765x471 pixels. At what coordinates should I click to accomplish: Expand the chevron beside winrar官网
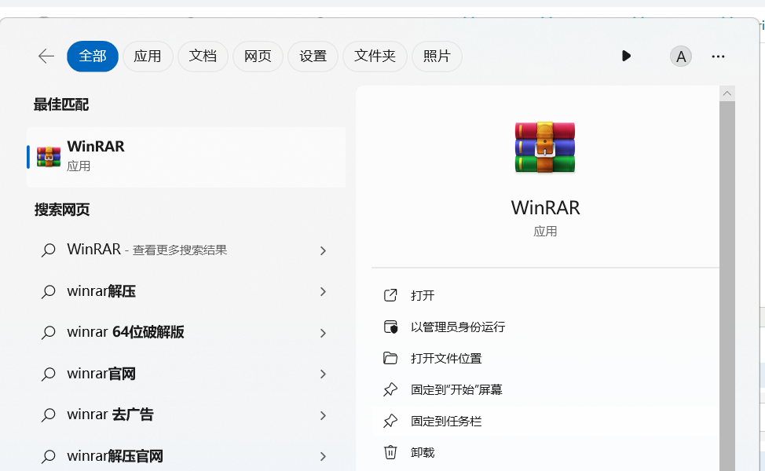click(323, 374)
